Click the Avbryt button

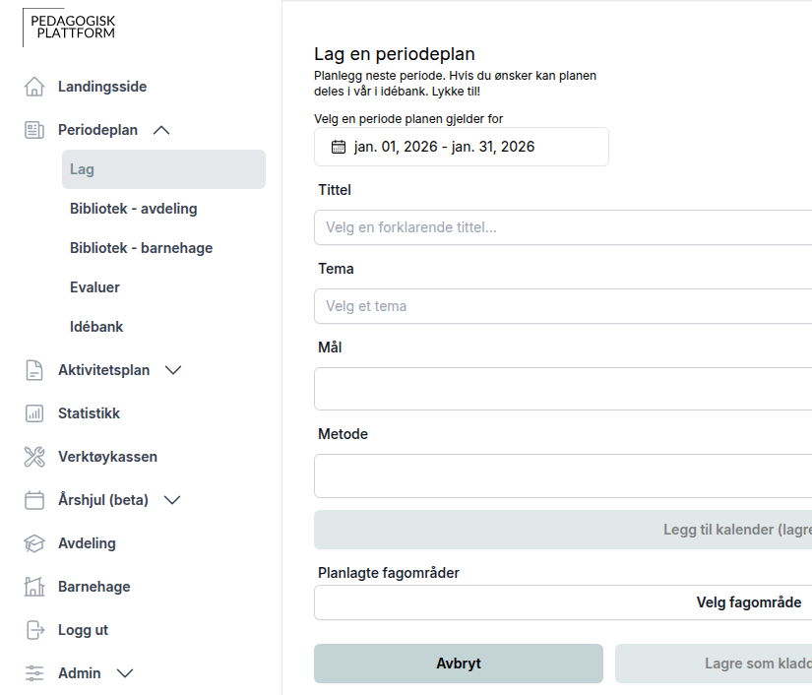[458, 663]
